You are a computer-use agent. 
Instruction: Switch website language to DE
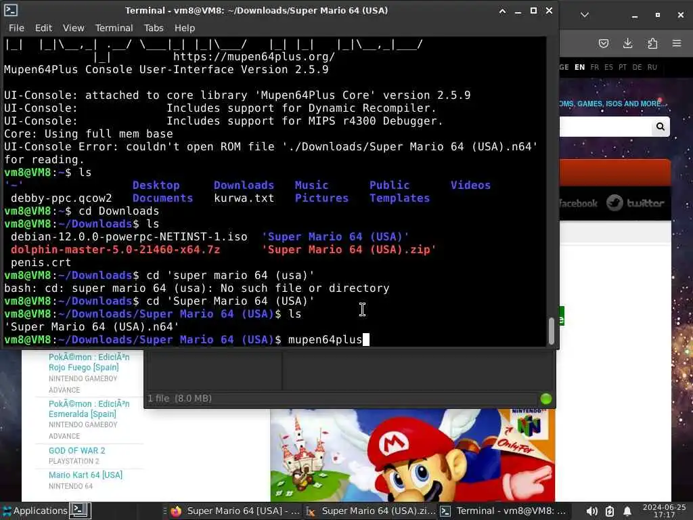(x=637, y=67)
